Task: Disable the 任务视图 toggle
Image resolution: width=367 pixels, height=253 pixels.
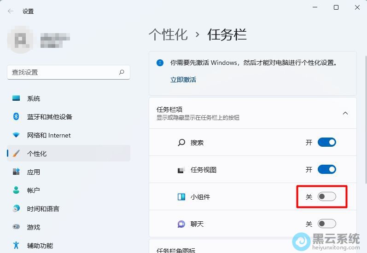Action: (327, 170)
